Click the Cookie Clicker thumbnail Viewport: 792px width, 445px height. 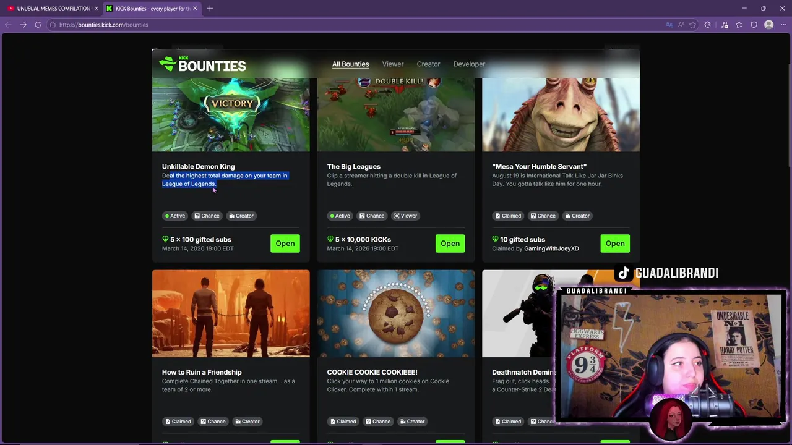point(396,313)
